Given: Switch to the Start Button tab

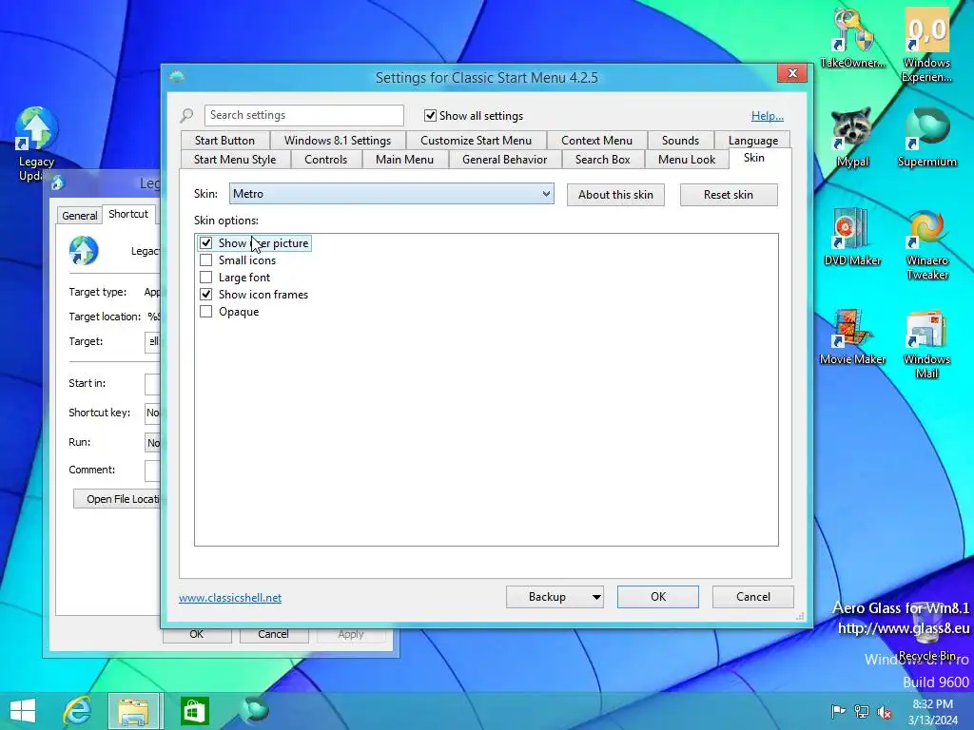Looking at the screenshot, I should (x=224, y=141).
